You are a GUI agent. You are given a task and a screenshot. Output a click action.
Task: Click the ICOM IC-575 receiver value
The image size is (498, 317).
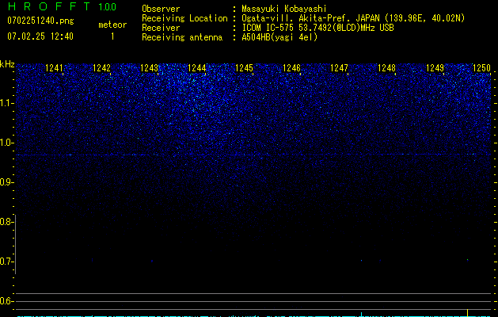[x=317, y=28]
